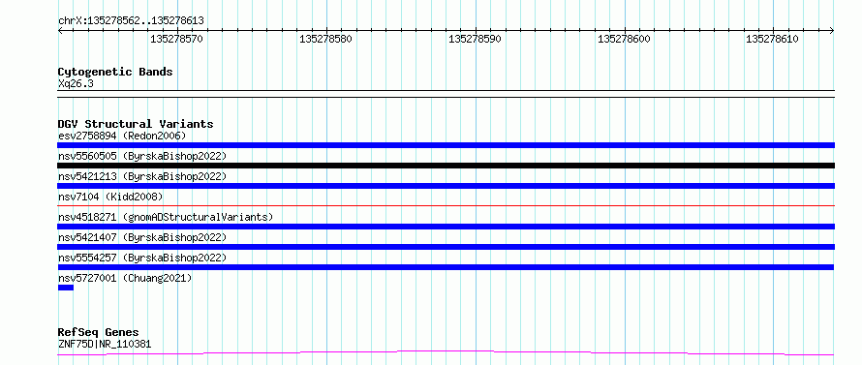Open the DGV Structural Variants track heading
The image size is (862, 365).
pyautogui.click(x=136, y=124)
